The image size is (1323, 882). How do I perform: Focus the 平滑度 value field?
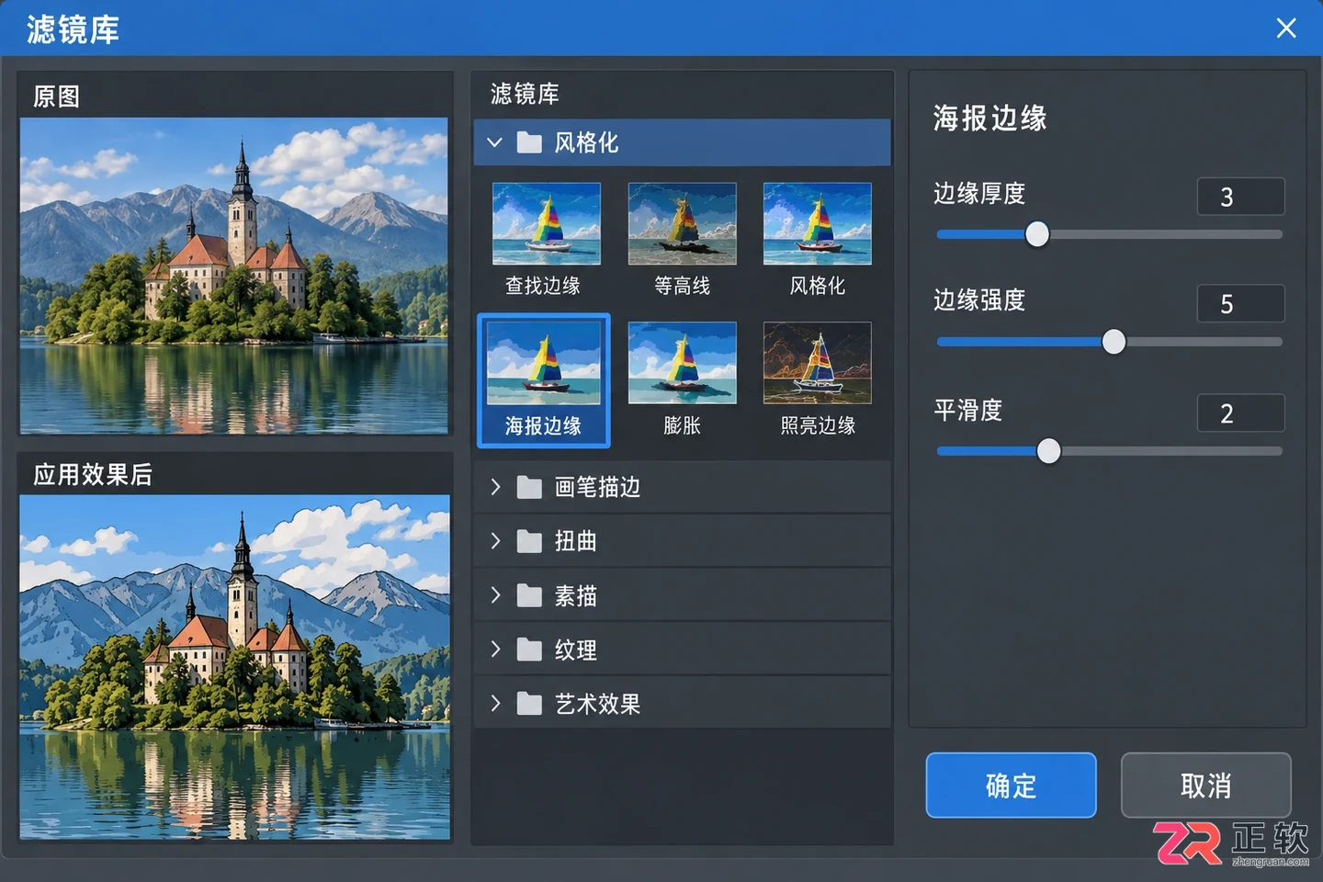1240,413
